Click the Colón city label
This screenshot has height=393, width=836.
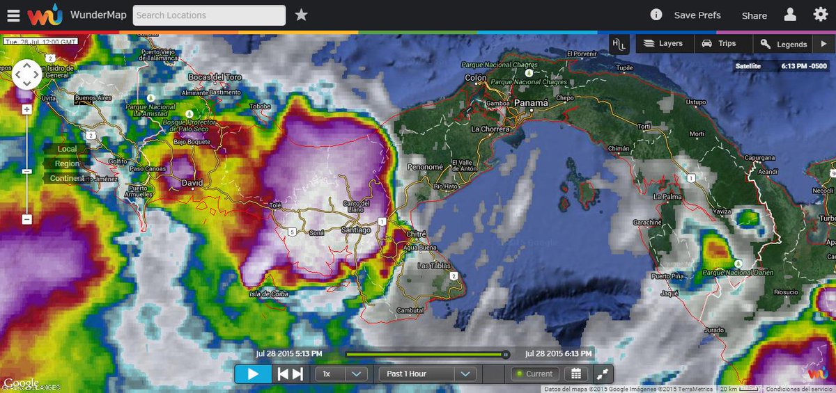coord(476,78)
